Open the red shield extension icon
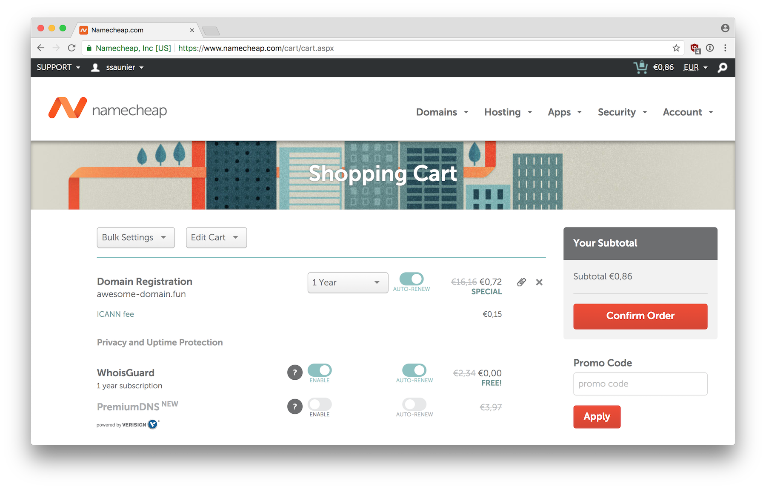Image resolution: width=766 pixels, height=489 pixels. click(x=695, y=48)
